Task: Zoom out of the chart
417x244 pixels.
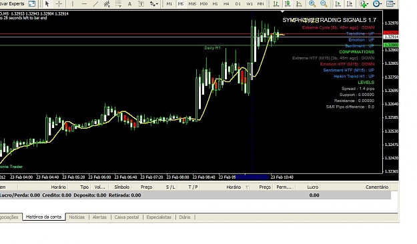Action: pos(324,4)
